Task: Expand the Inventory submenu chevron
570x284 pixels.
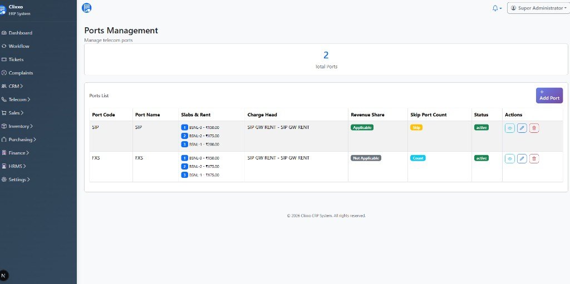Action: (x=31, y=126)
